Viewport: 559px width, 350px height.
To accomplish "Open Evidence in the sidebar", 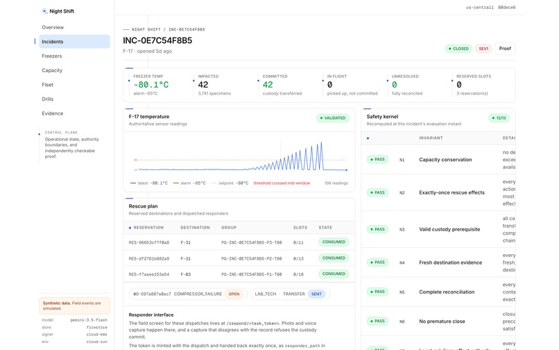I will (x=53, y=113).
